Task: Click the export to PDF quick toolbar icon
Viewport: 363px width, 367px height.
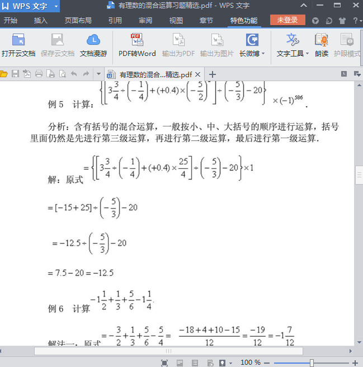Action: click(27, 74)
